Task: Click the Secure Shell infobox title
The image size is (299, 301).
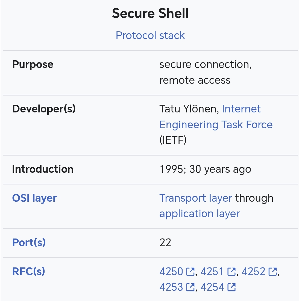Action: tap(150, 13)
